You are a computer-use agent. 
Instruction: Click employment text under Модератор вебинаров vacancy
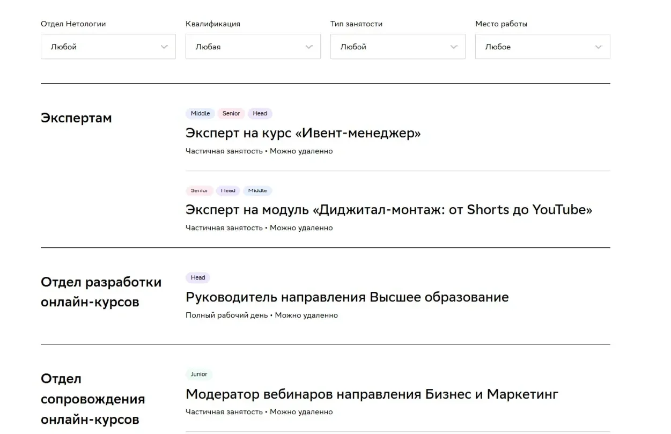tap(259, 411)
